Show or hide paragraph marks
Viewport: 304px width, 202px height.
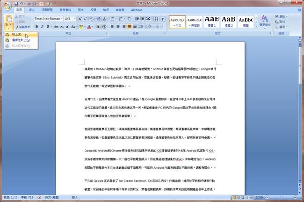[x=163, y=19]
